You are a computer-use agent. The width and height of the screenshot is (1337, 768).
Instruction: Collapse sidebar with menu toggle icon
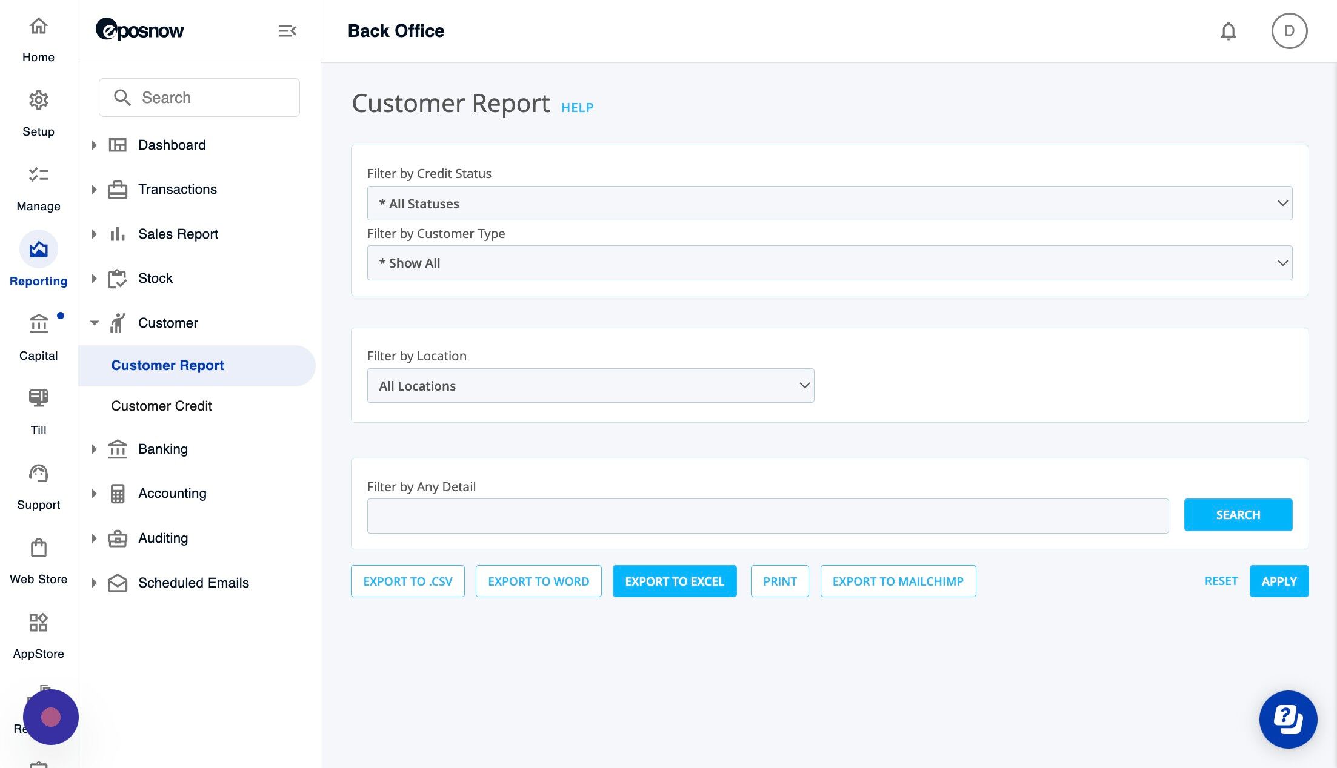click(287, 31)
